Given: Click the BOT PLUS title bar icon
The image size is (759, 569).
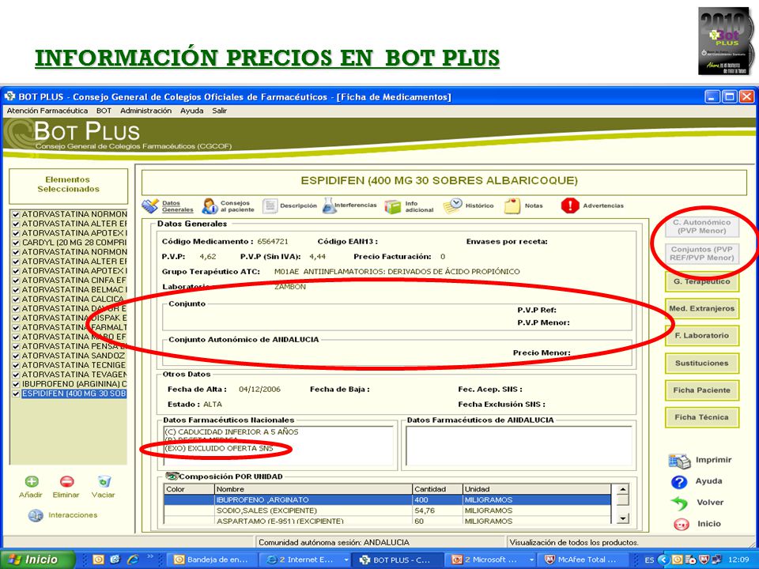Looking at the screenshot, I should [9, 96].
